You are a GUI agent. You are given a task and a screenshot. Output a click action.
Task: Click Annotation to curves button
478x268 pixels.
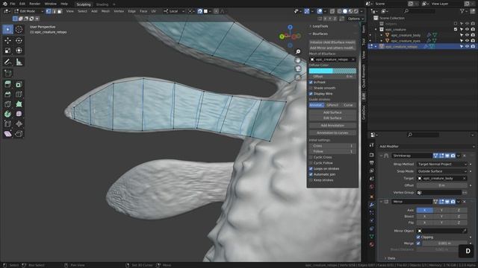(x=332, y=133)
